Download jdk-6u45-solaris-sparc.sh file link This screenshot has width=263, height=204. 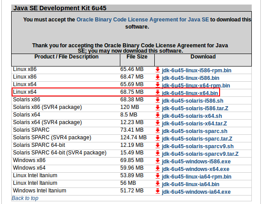pos(195,131)
